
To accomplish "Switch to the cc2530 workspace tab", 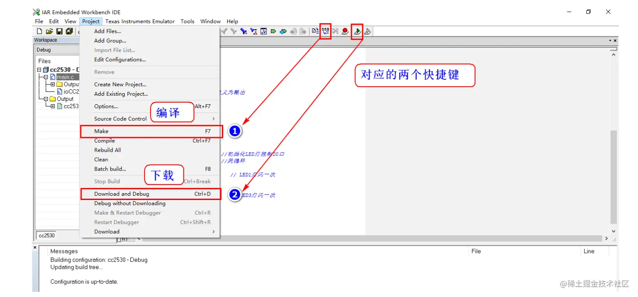I will (x=47, y=236).
